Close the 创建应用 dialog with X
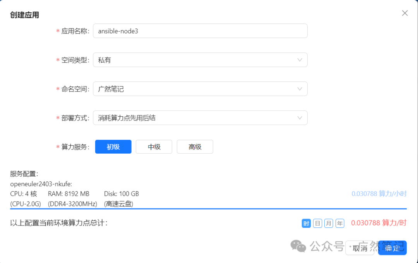The image size is (418, 263). [x=405, y=13]
